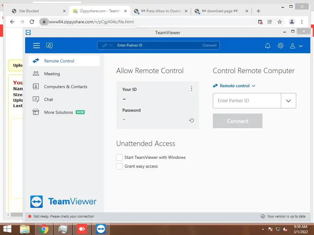Open the Chrome three-dot menu
The width and height of the screenshot is (314, 235).
coord(302,22)
